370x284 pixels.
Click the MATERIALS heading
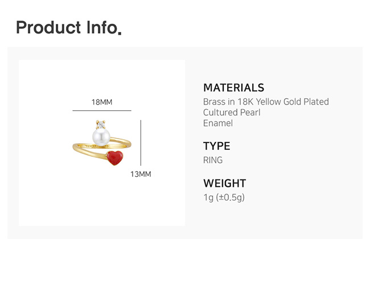[x=233, y=88]
